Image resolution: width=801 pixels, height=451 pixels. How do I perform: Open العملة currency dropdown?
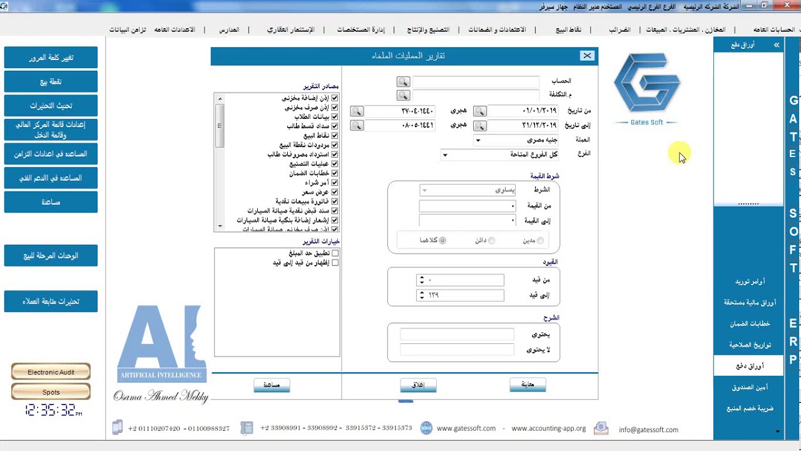pyautogui.click(x=478, y=140)
